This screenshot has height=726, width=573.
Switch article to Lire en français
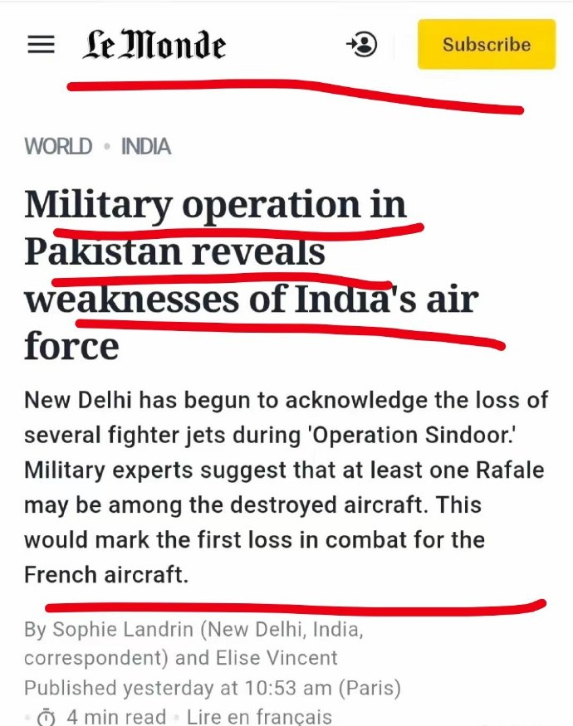(259, 716)
